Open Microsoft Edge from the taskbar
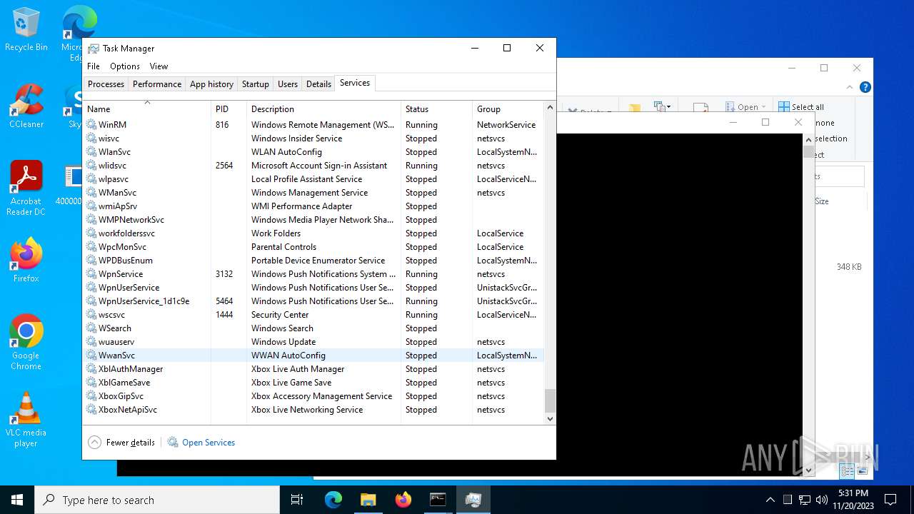The height and width of the screenshot is (514, 914). click(x=333, y=500)
